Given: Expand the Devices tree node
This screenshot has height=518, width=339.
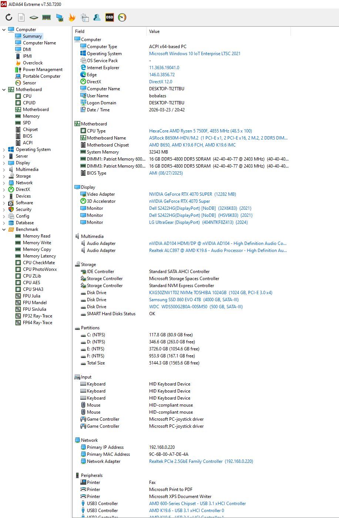Looking at the screenshot, I should point(4,196).
